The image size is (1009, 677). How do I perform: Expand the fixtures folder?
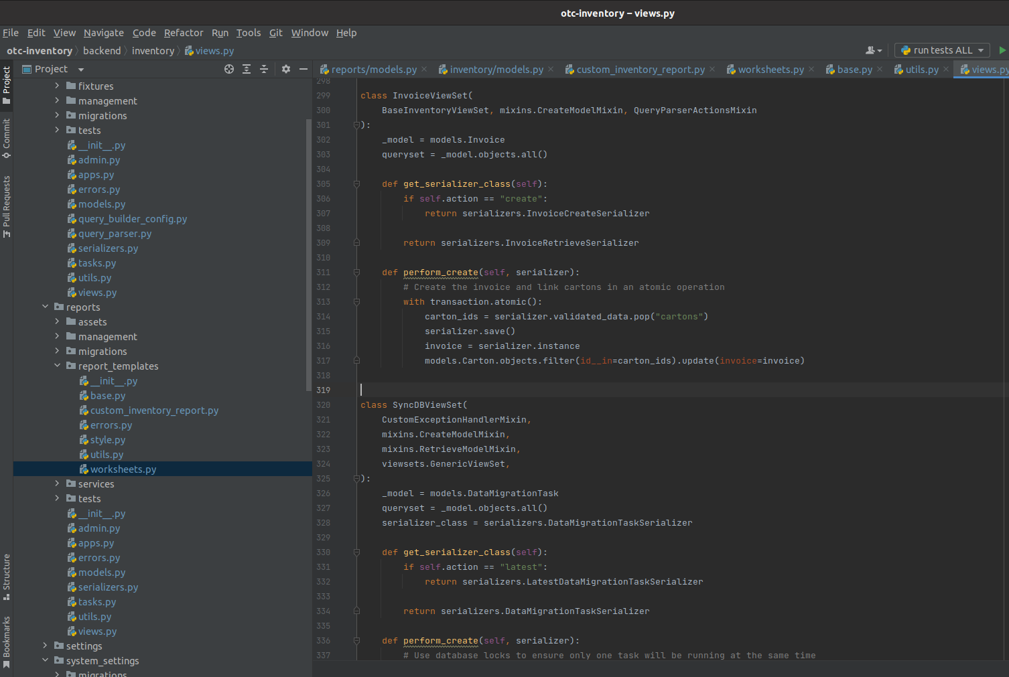(x=57, y=86)
